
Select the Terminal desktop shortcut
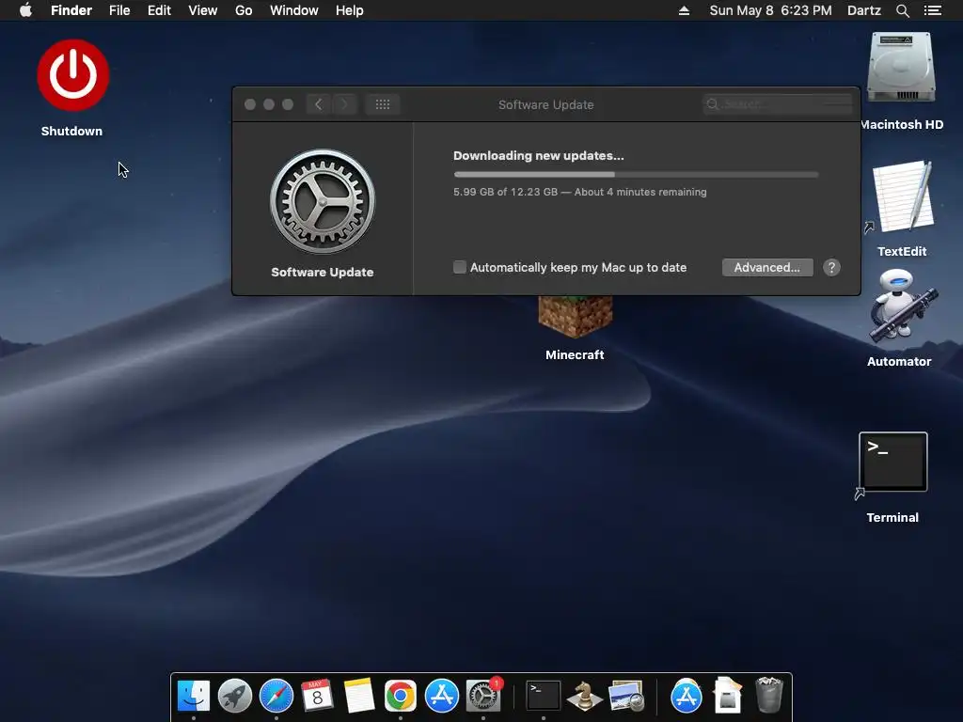[x=893, y=462]
